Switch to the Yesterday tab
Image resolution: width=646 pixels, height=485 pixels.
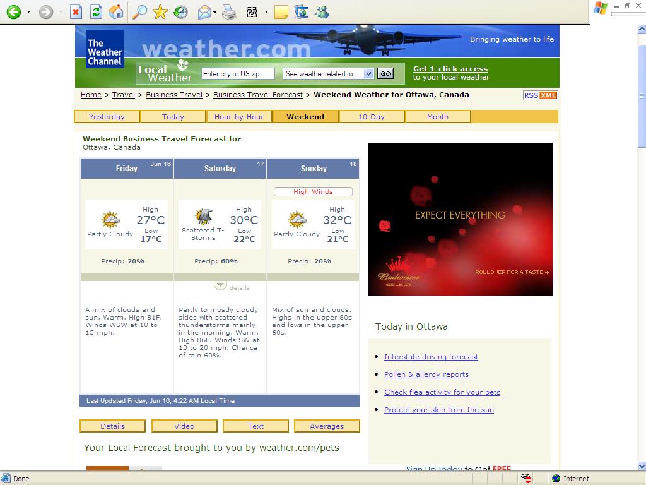pyautogui.click(x=107, y=117)
